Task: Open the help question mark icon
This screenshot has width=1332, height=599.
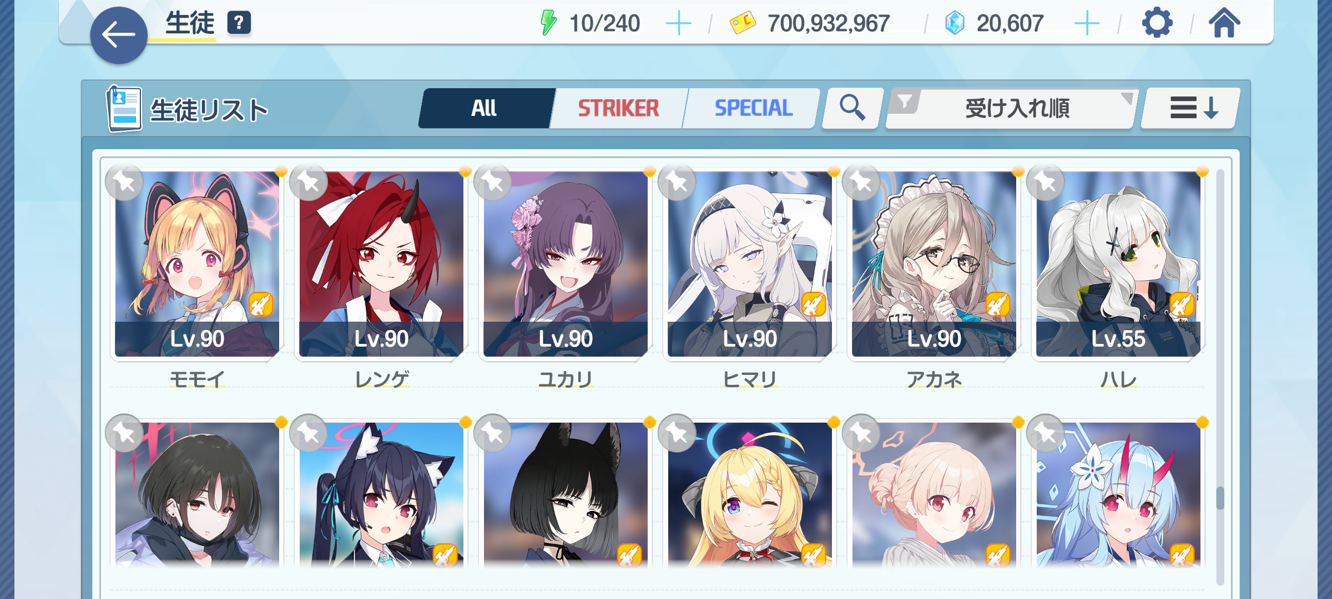Action: click(x=239, y=23)
